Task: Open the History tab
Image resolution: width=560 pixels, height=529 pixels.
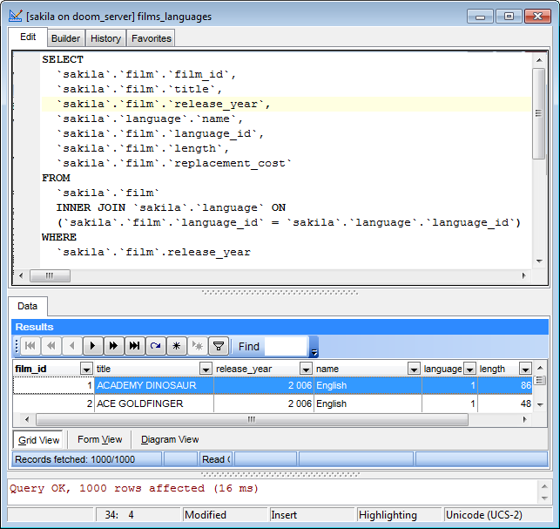Action: point(105,38)
